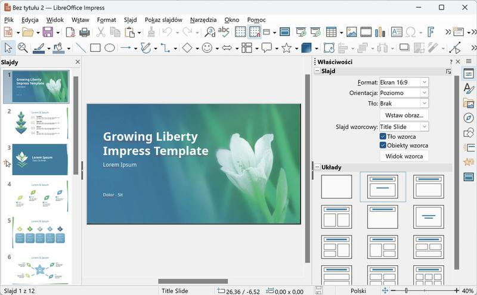Open Find and Replace icon

[x=210, y=32]
